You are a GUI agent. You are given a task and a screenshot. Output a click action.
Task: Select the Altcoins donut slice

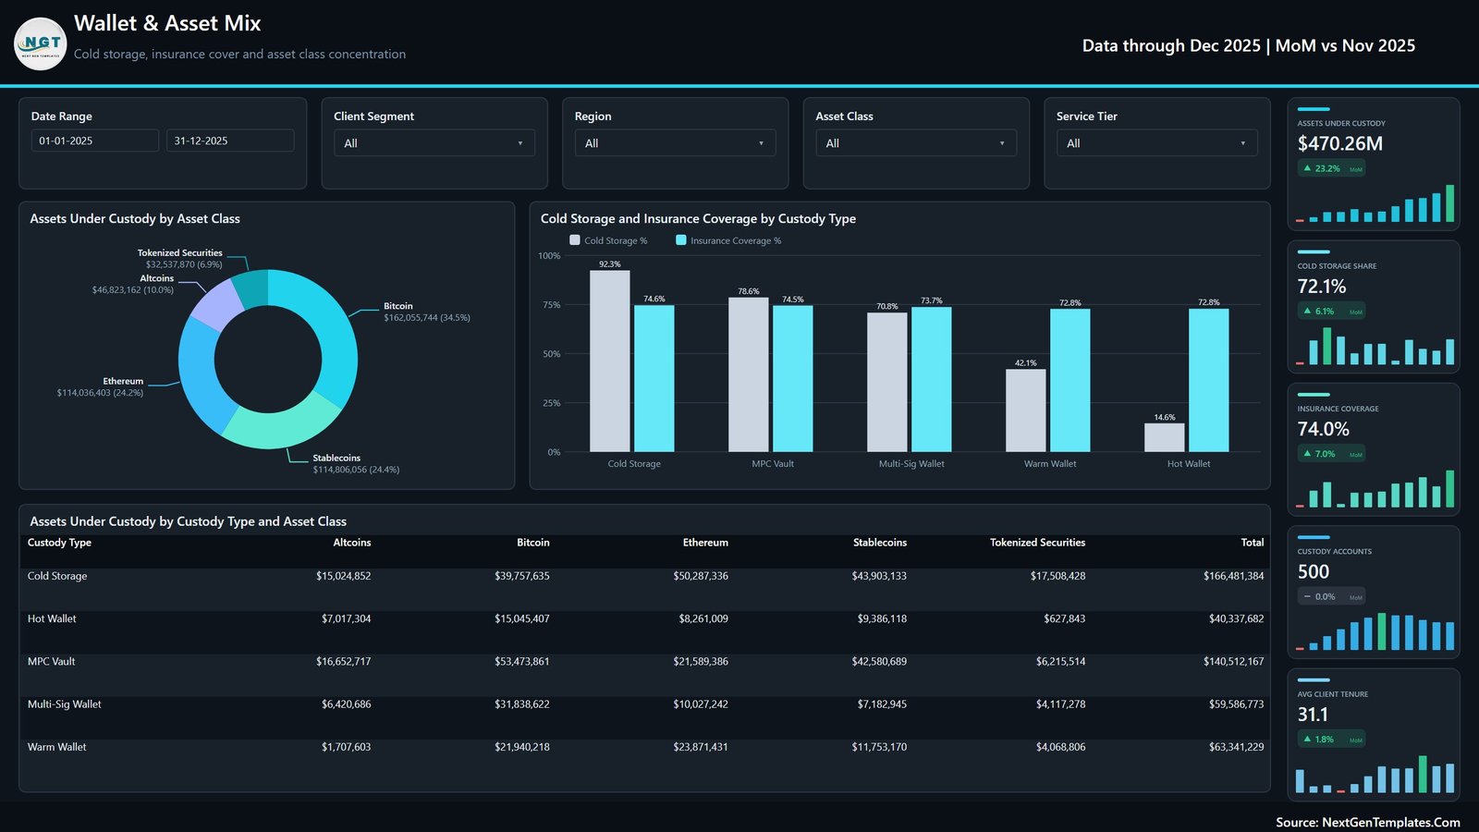(214, 304)
